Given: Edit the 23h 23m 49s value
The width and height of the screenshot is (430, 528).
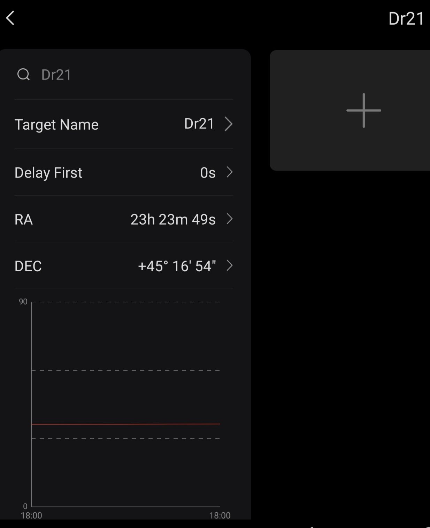Looking at the screenshot, I should pos(173,219).
